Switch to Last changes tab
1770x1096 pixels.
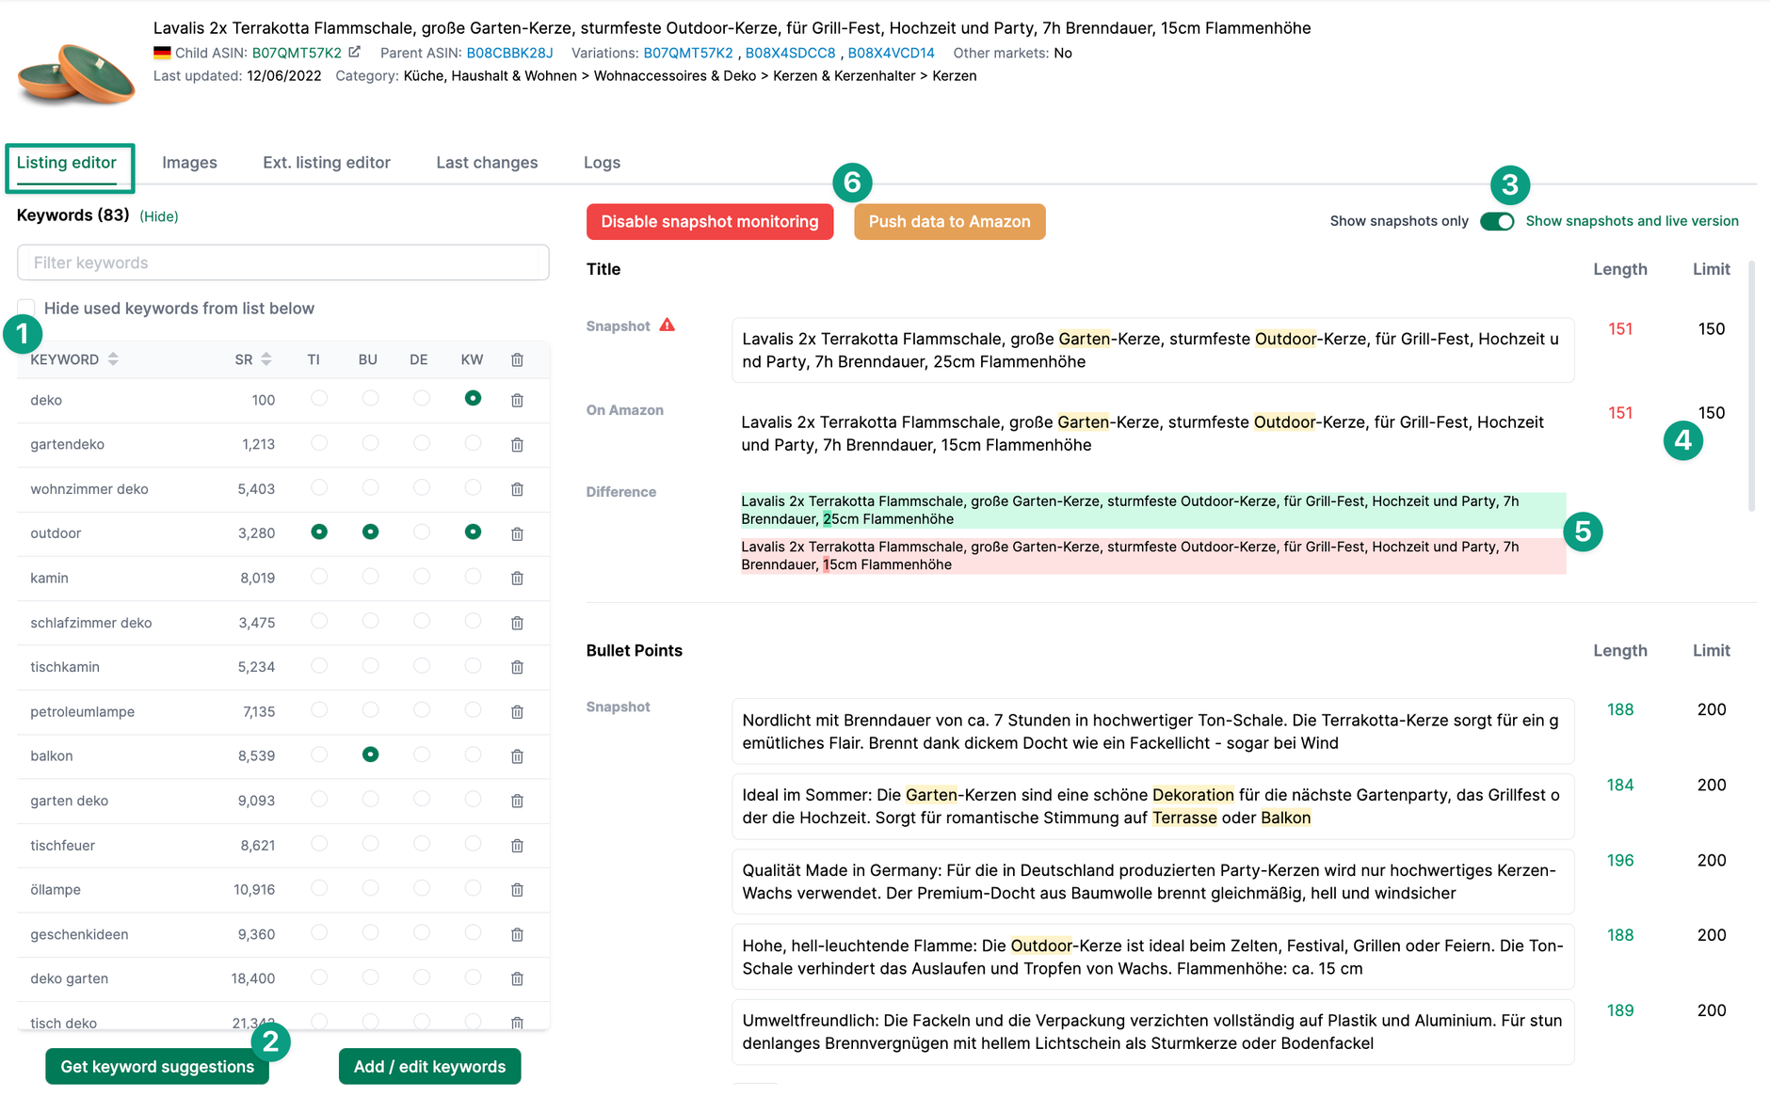[x=487, y=163]
